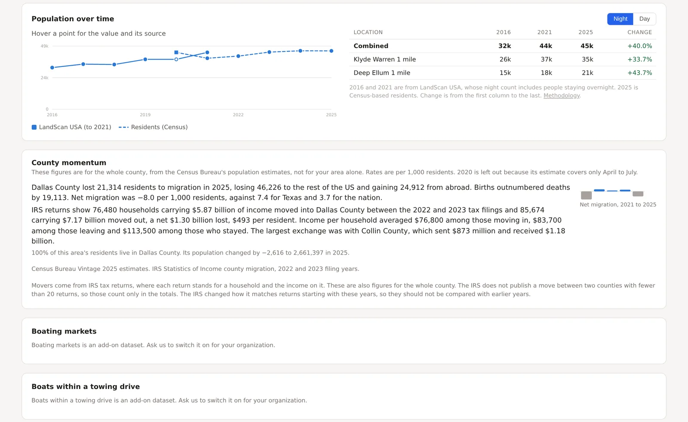
Task: Click the 2019 solid line data point
Action: [x=145, y=59]
